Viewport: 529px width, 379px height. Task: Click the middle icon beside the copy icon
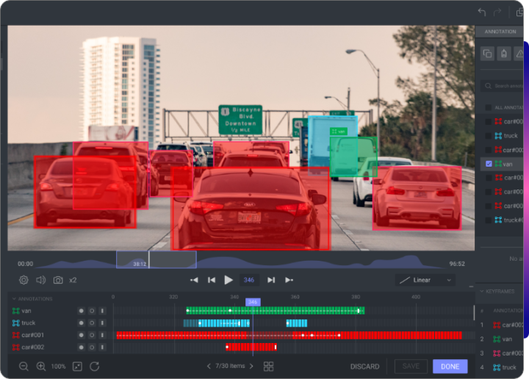504,54
